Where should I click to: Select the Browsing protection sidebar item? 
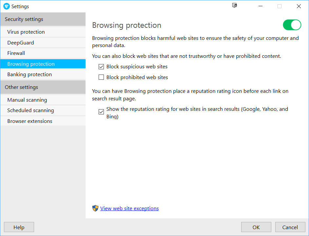pyautogui.click(x=31, y=64)
